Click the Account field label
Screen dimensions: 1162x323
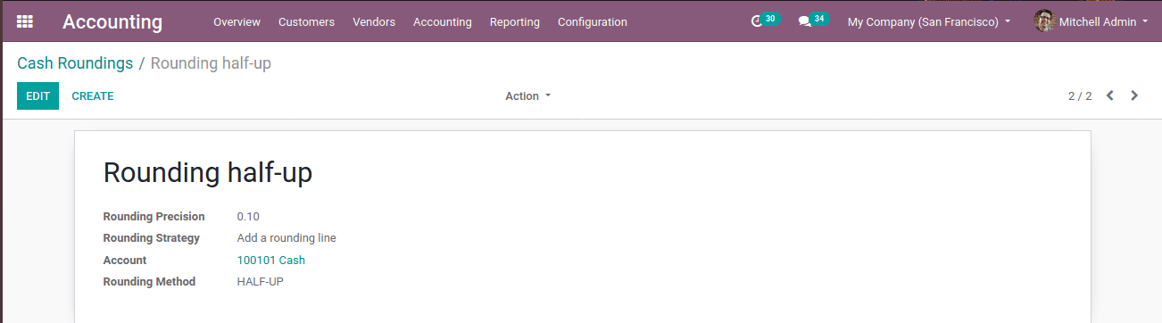click(x=125, y=261)
